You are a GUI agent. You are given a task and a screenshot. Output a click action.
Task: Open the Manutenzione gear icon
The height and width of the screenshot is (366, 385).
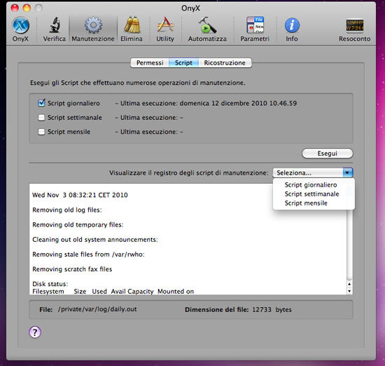click(93, 25)
